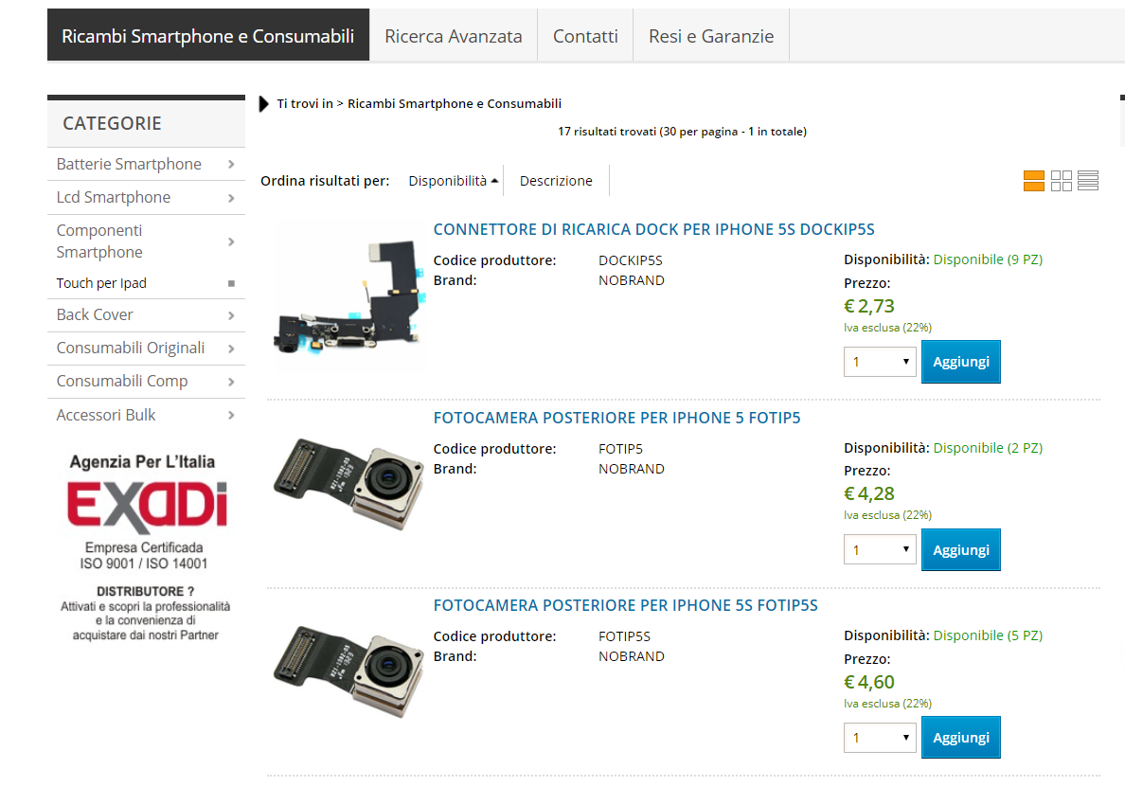Expand Componenti Smartphone category chevron
This screenshot has height=787, width=1125.
point(231,241)
